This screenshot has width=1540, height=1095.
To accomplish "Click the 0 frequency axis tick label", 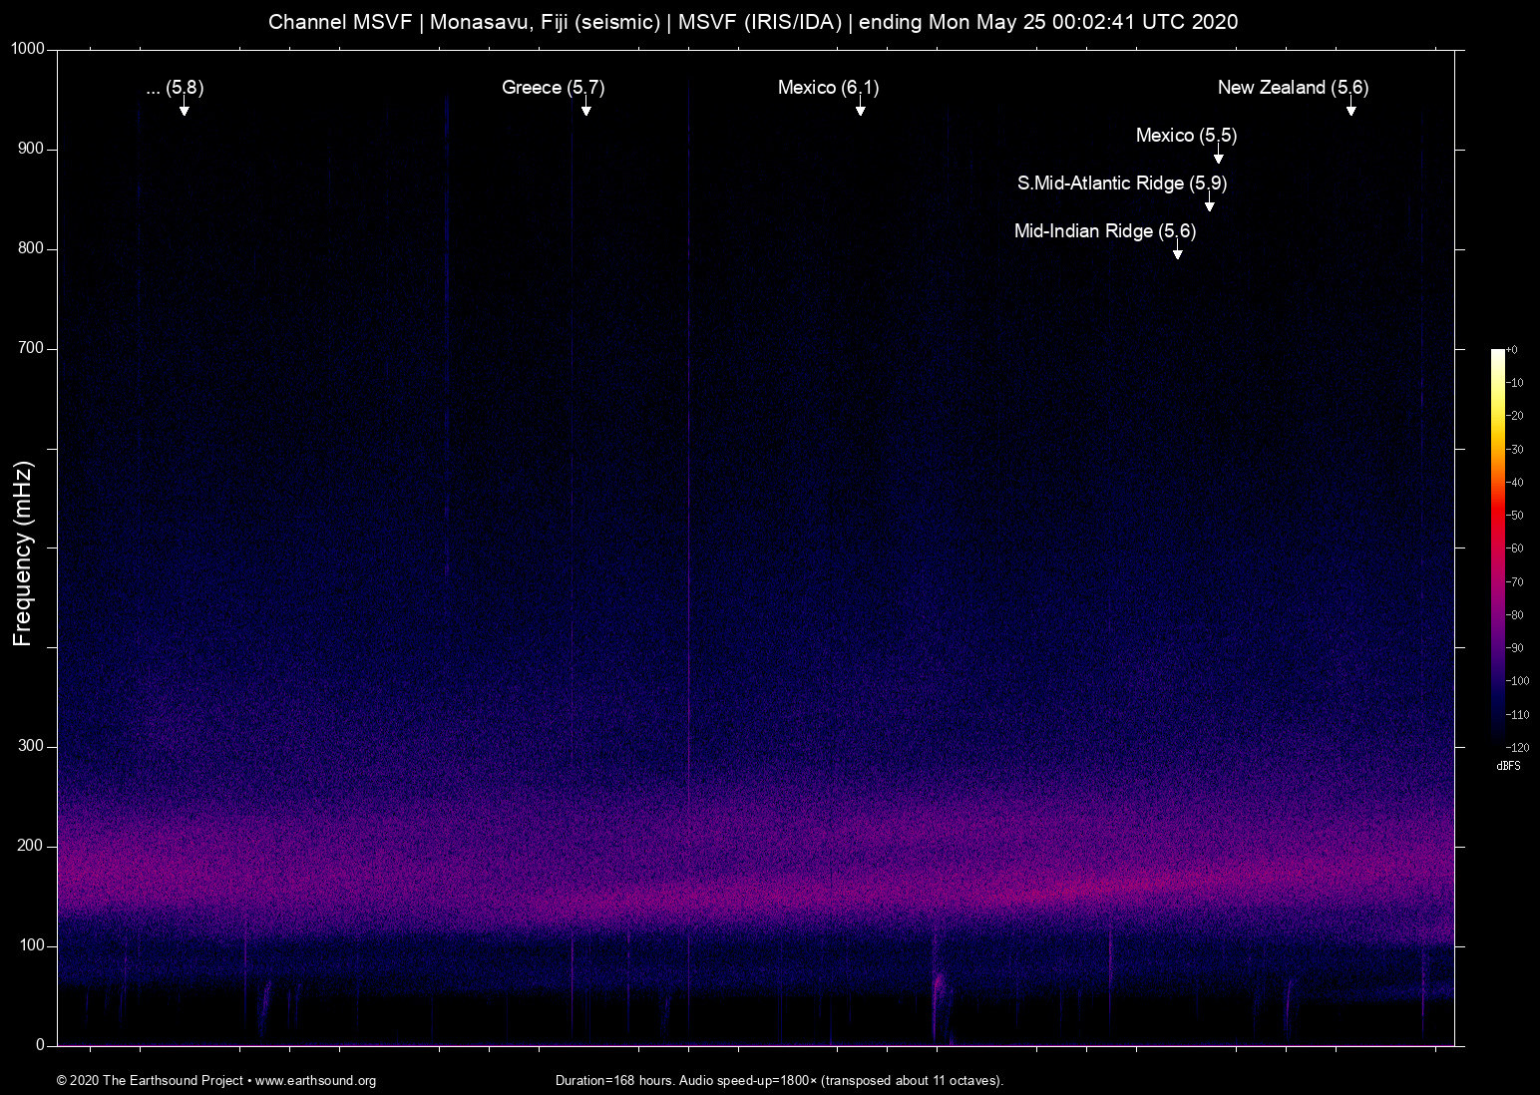I will tap(41, 1045).
